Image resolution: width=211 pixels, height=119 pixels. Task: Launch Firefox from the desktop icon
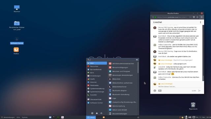(x=16, y=50)
